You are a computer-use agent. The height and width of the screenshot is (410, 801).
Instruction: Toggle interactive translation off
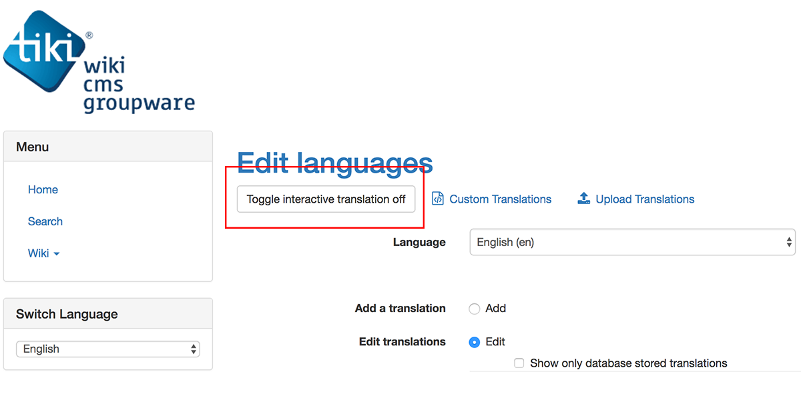tap(326, 199)
